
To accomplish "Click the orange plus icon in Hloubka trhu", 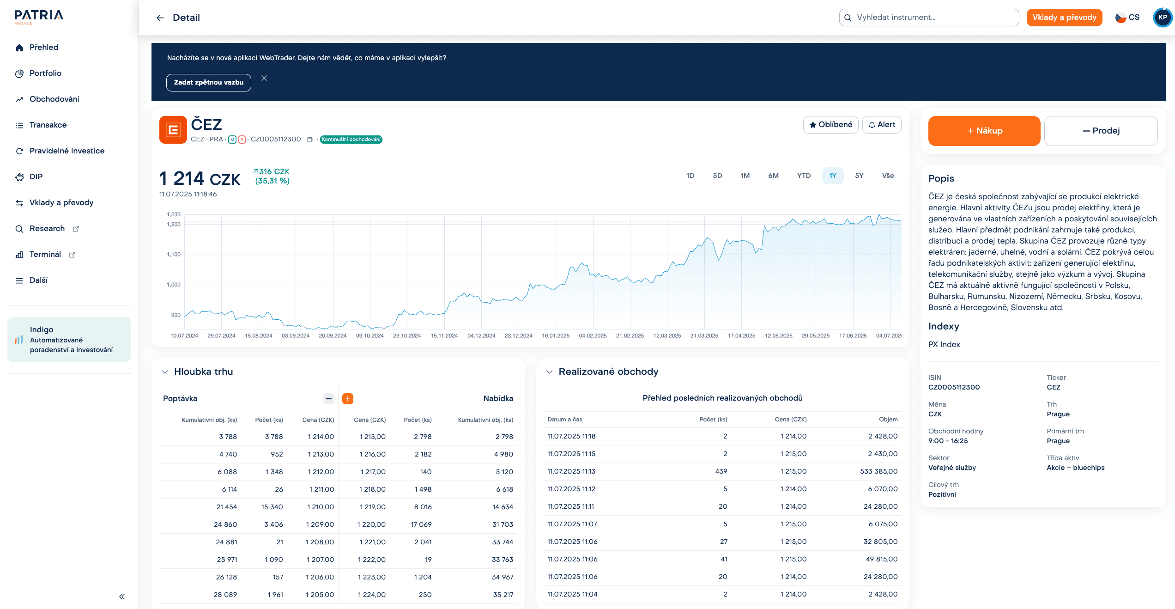I will click(x=348, y=399).
